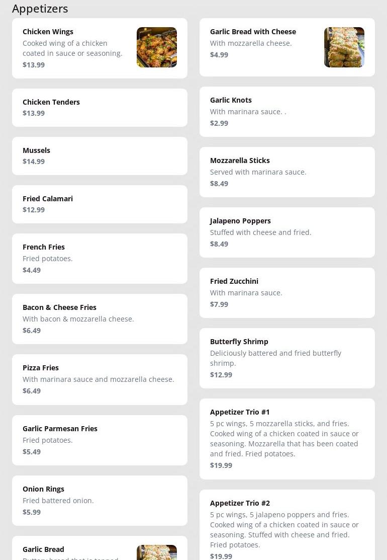
Task: Select the Butterfly Shrimp item
Action: (287, 358)
